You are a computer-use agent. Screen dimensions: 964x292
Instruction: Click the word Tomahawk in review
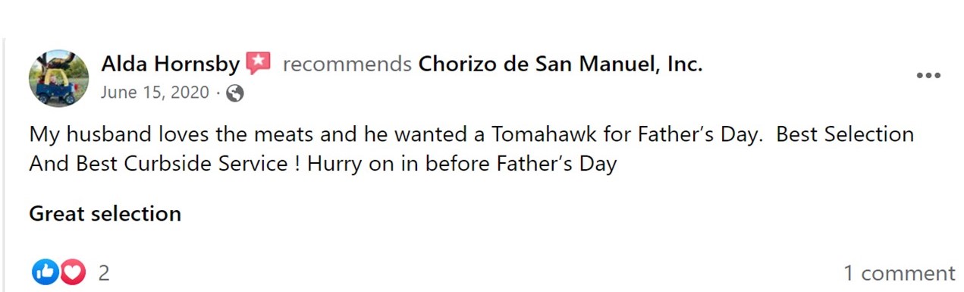pos(538,135)
